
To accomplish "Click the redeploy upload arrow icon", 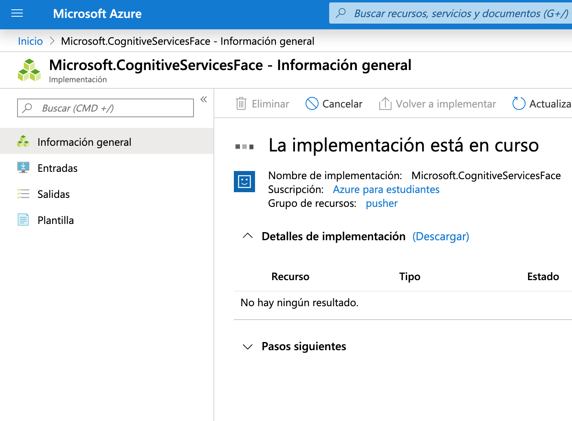I will pyautogui.click(x=385, y=103).
